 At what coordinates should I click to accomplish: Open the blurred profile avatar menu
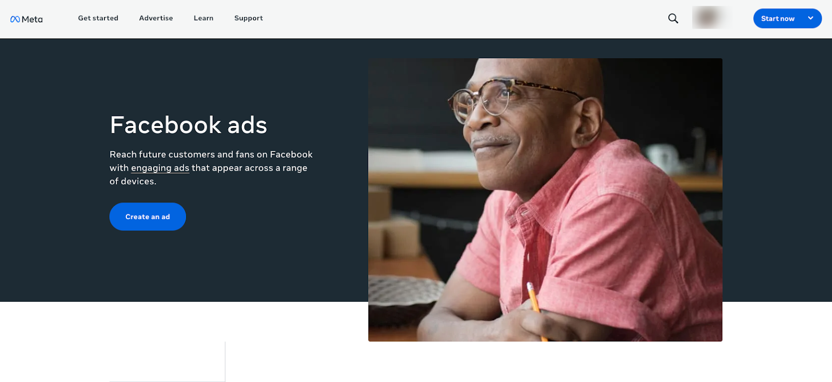click(x=709, y=18)
